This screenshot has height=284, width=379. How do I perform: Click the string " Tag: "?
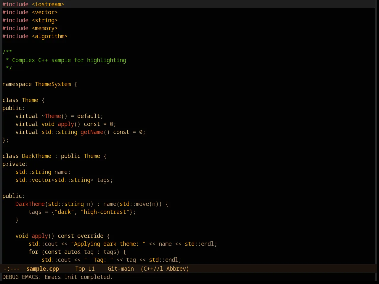98,260
